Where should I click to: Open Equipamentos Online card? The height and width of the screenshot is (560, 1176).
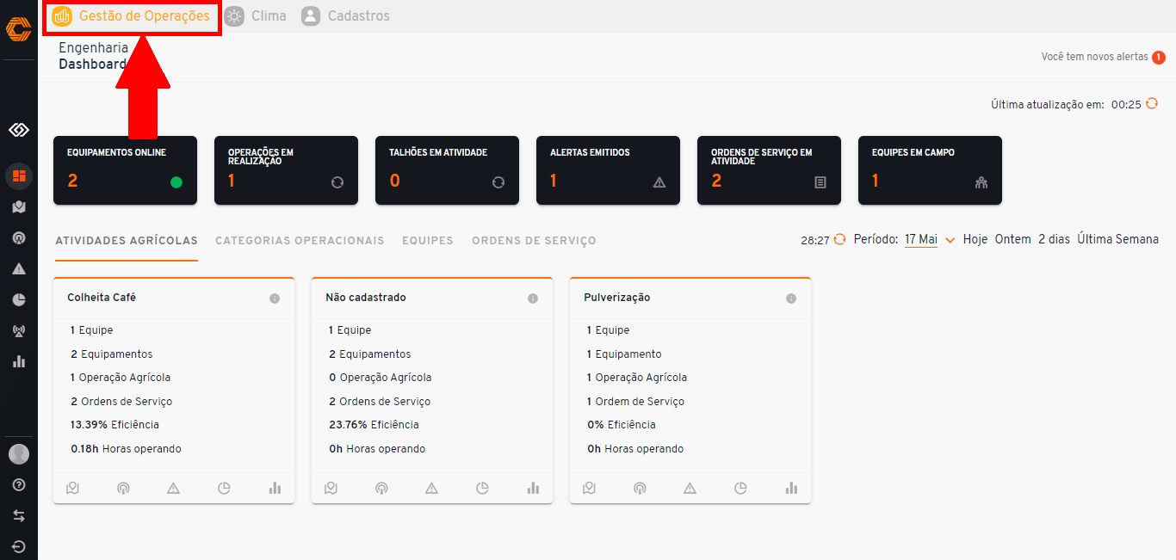pos(125,170)
